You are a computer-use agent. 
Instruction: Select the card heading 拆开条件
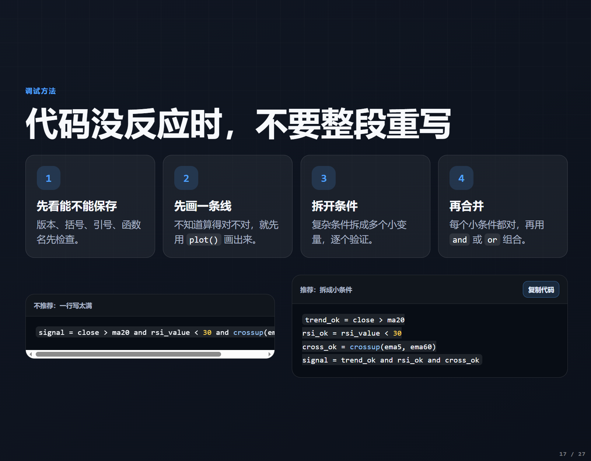point(335,206)
